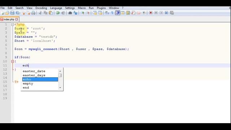
Task: Toggle synchronized horizontal scrolling icon
Action: (x=100, y=13)
